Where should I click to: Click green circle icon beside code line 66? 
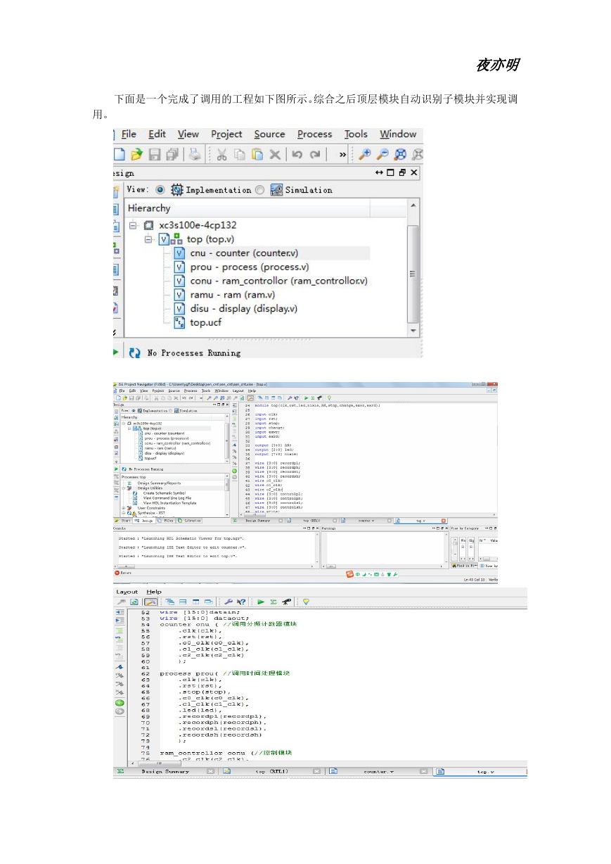tap(120, 702)
